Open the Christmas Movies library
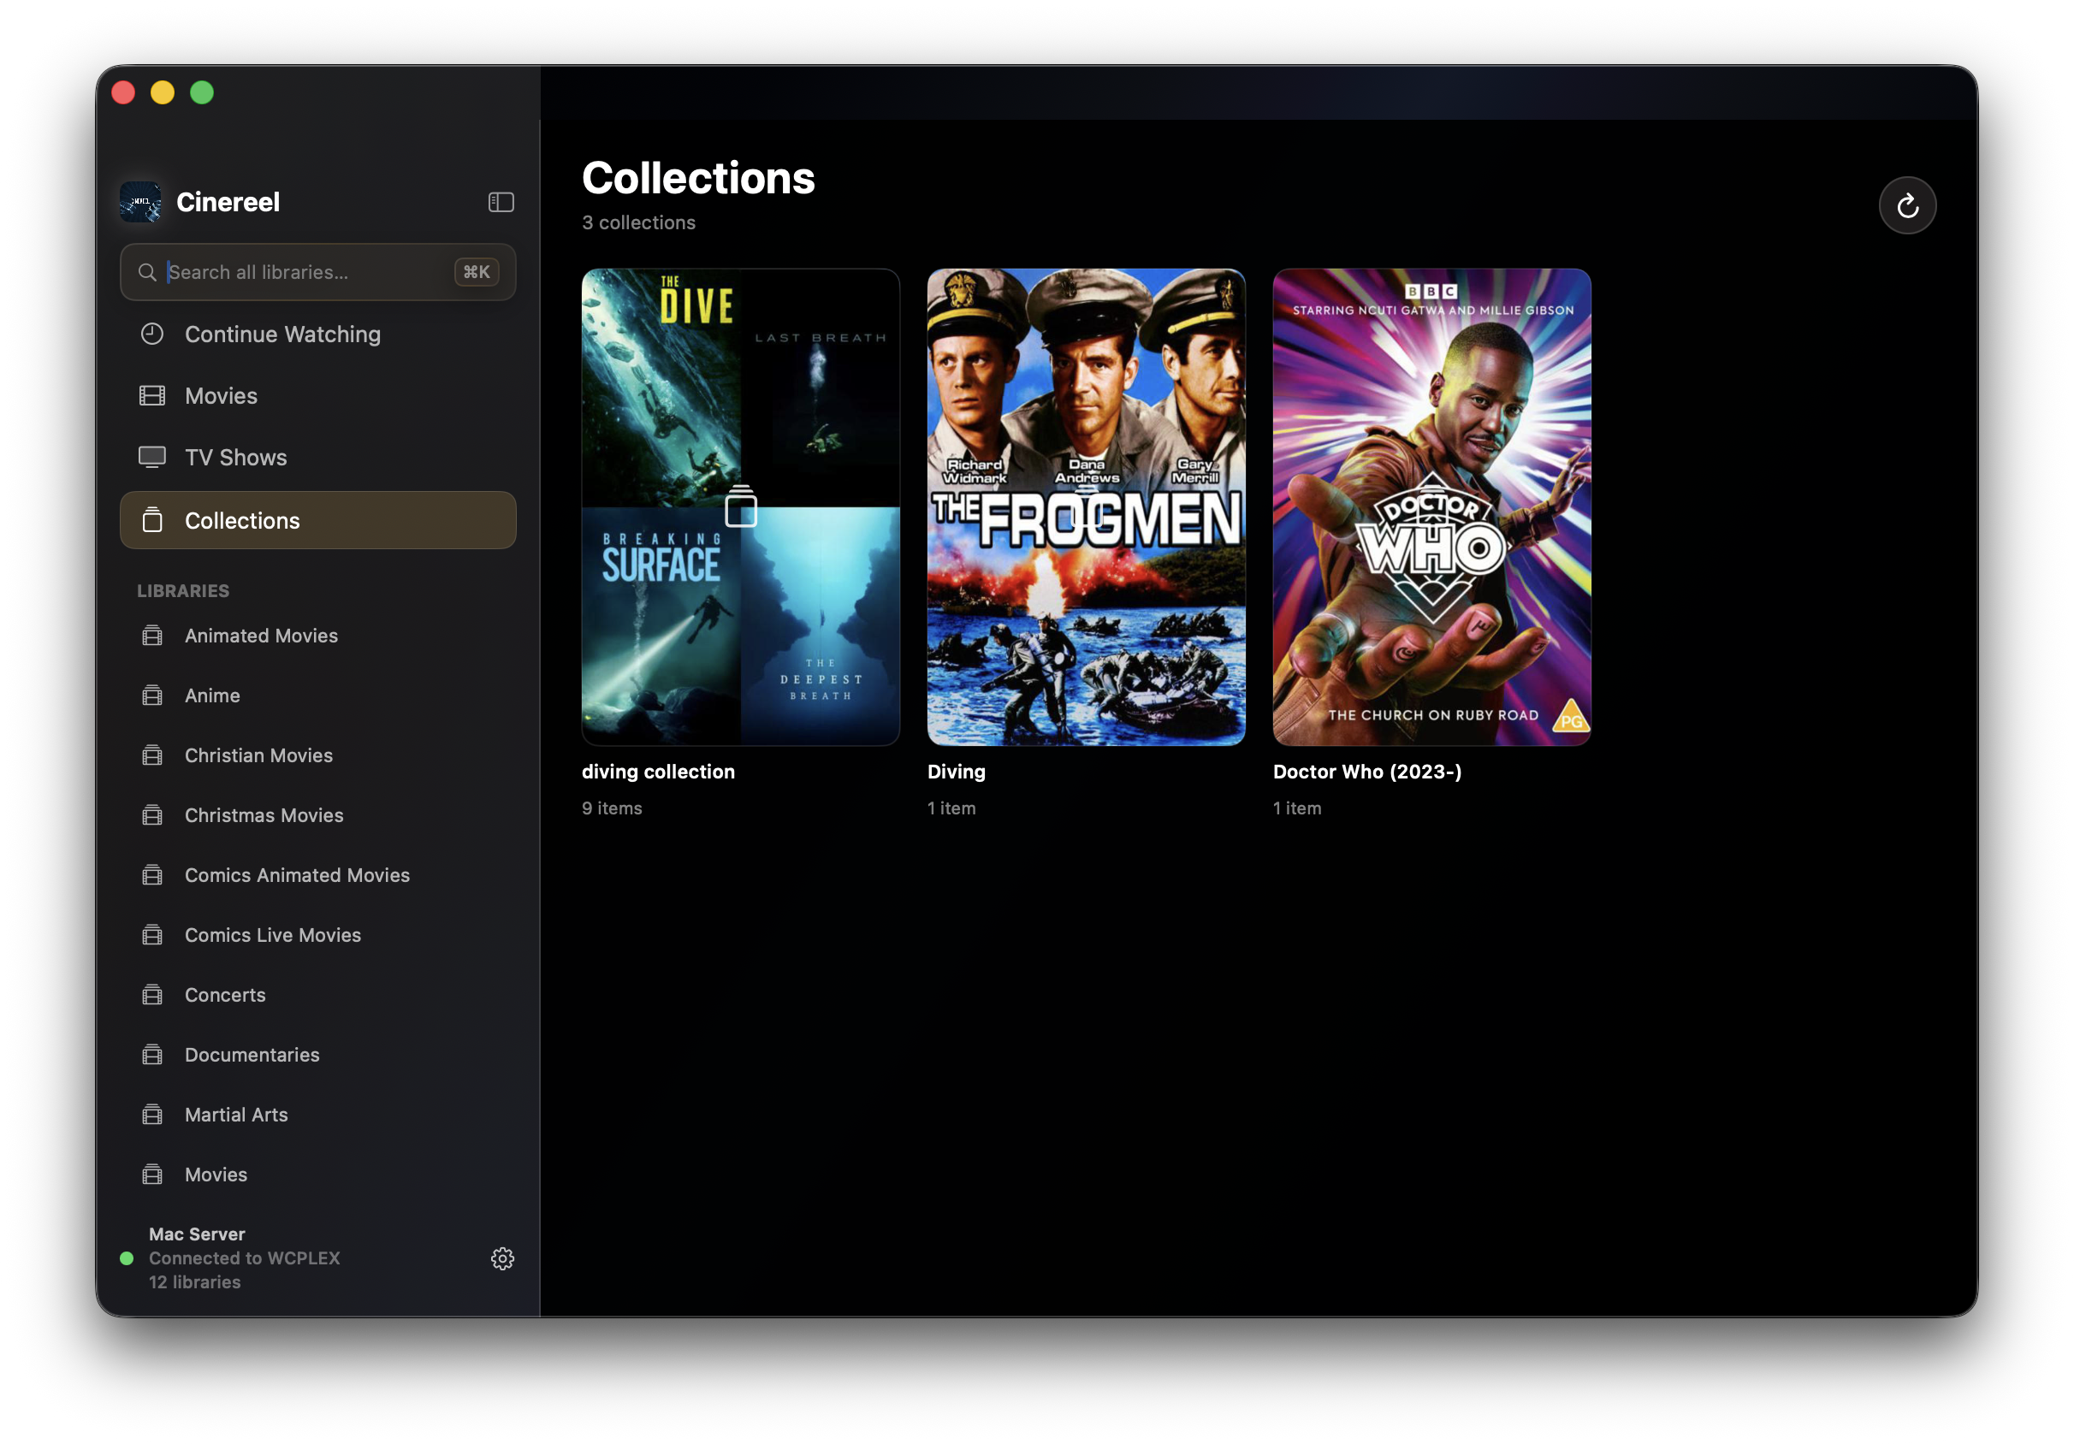The height and width of the screenshot is (1444, 2074). click(x=318, y=815)
